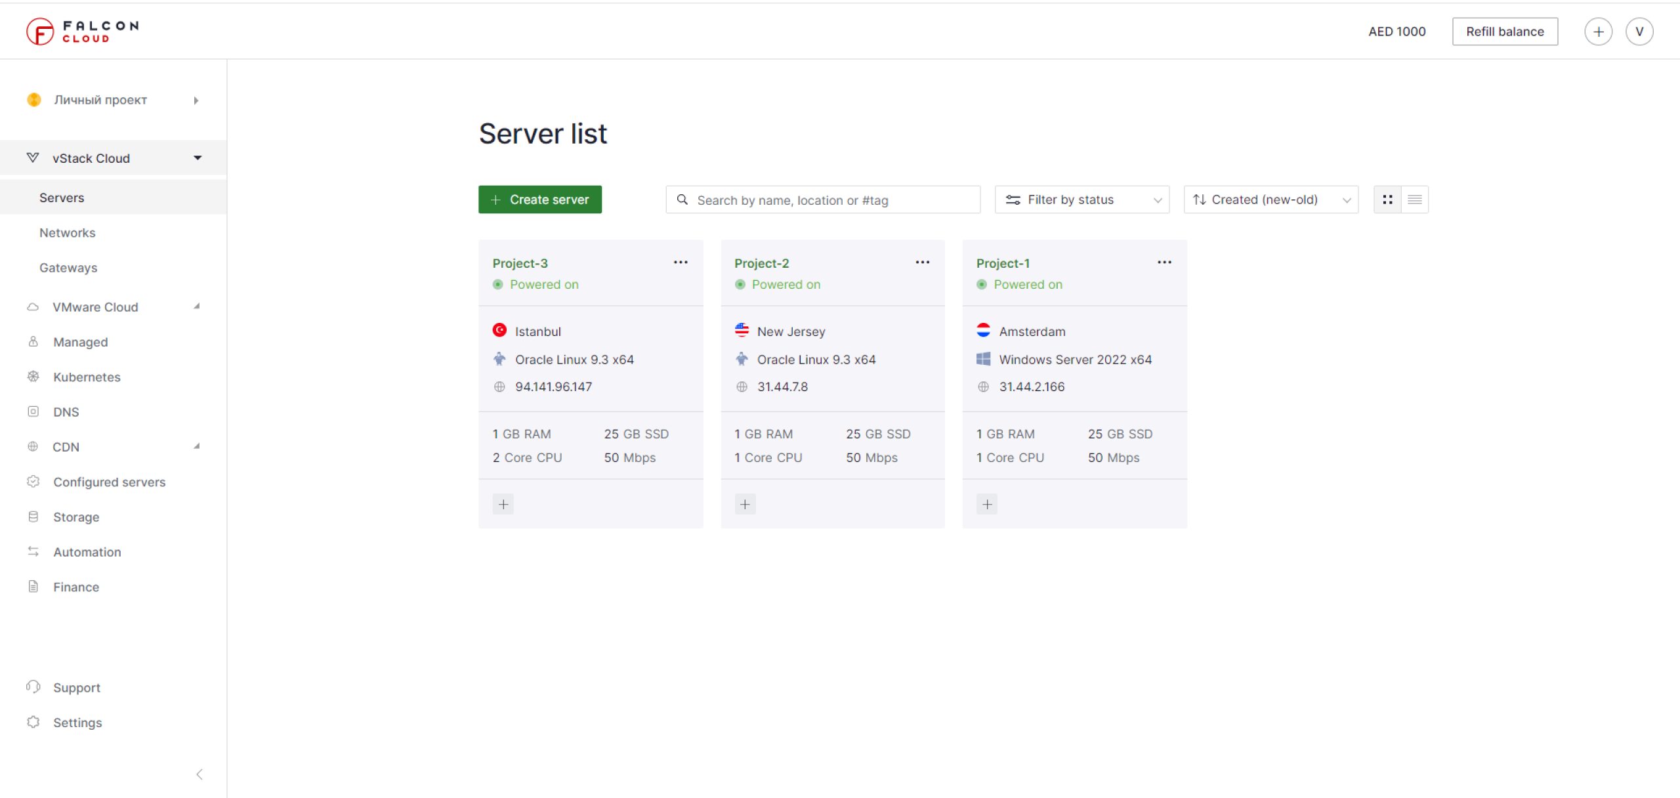Click the AED 1000 balance
The image size is (1680, 798).
(x=1396, y=31)
